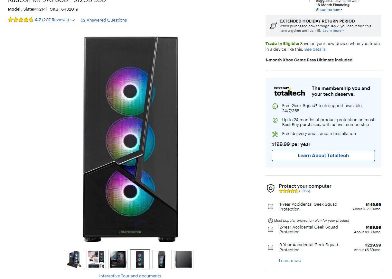Click the Protect your computer shield icon
Image resolution: width=392 pixels, height=279 pixels.
271,188
